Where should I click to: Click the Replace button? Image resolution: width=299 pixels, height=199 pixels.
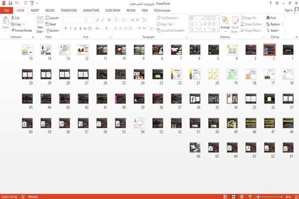click(x=275, y=24)
